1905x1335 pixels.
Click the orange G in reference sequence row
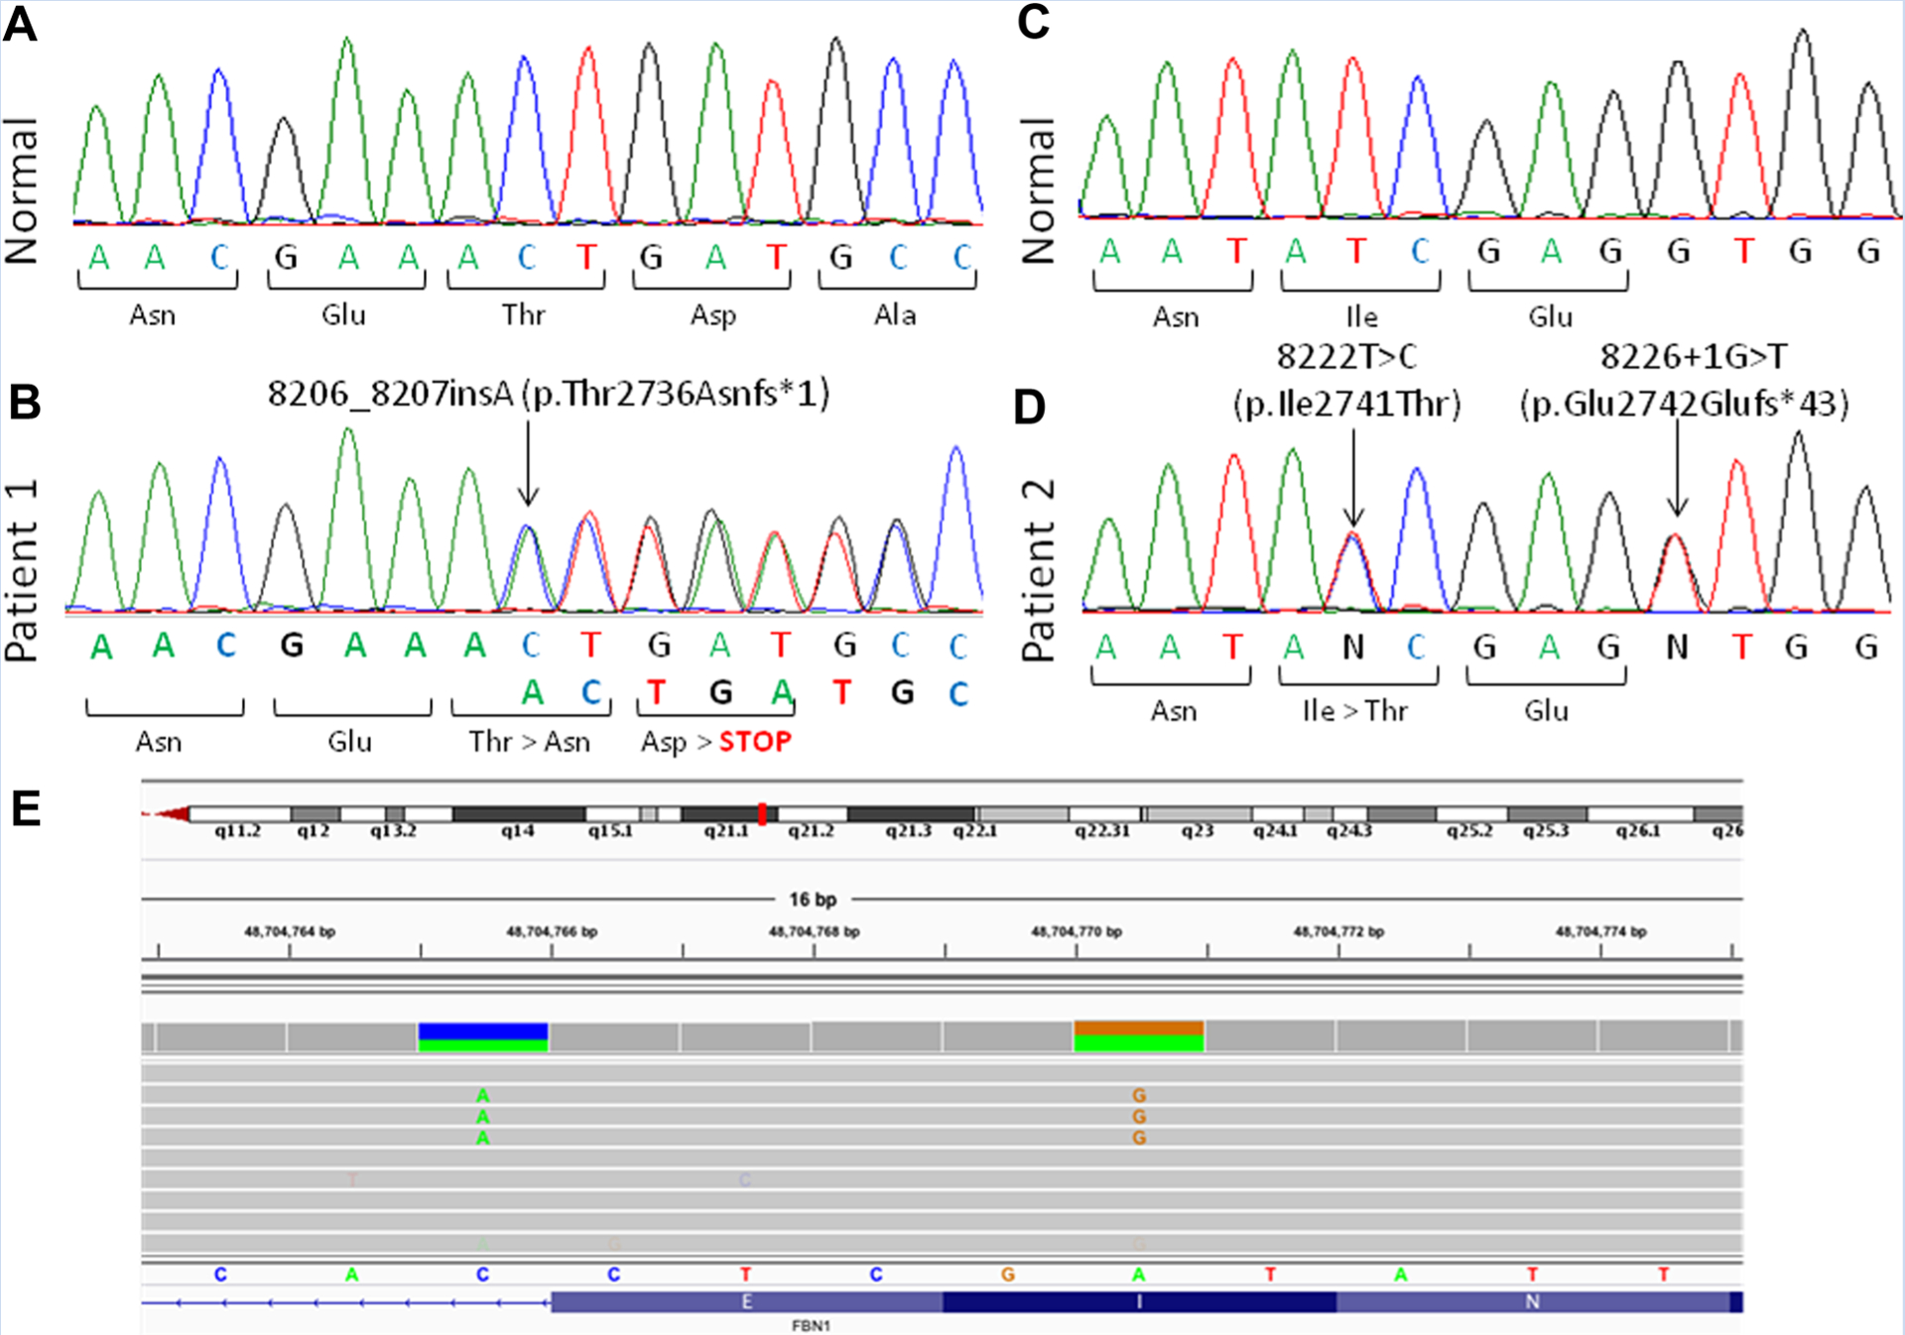click(x=1008, y=1274)
